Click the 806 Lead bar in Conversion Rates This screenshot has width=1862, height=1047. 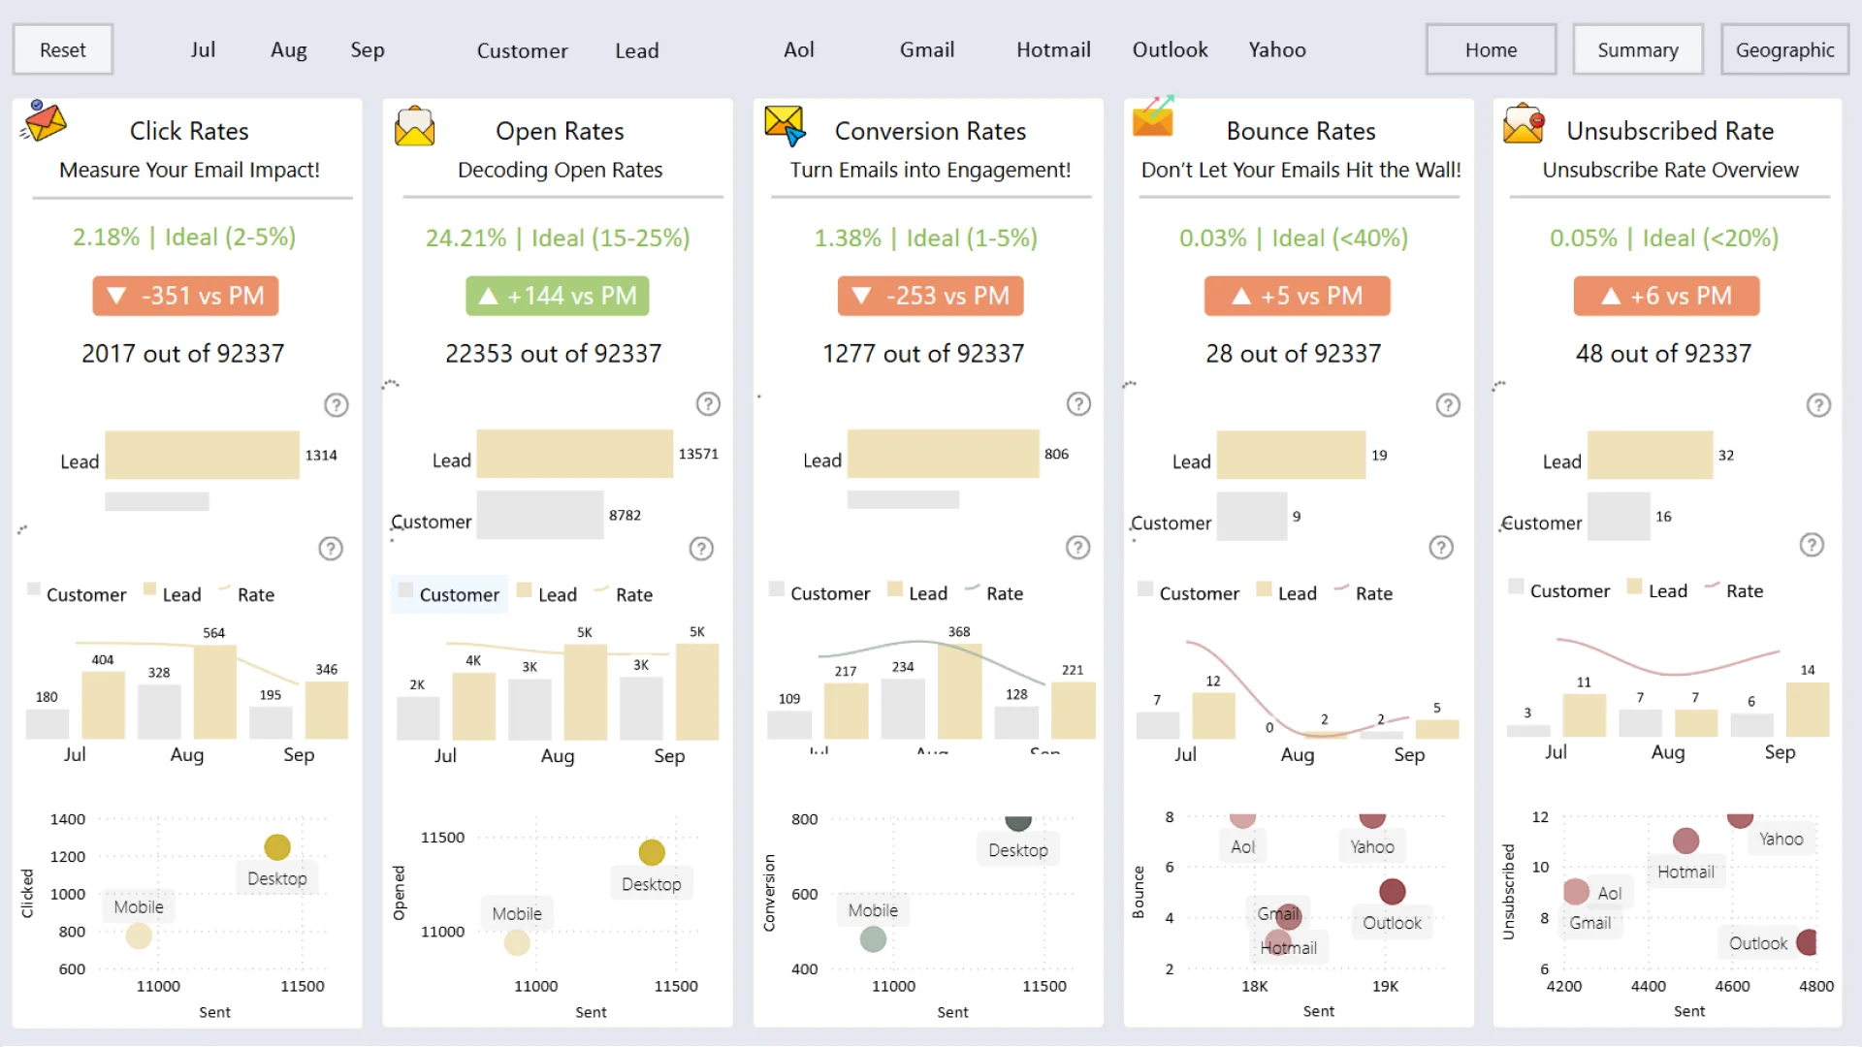943,454
